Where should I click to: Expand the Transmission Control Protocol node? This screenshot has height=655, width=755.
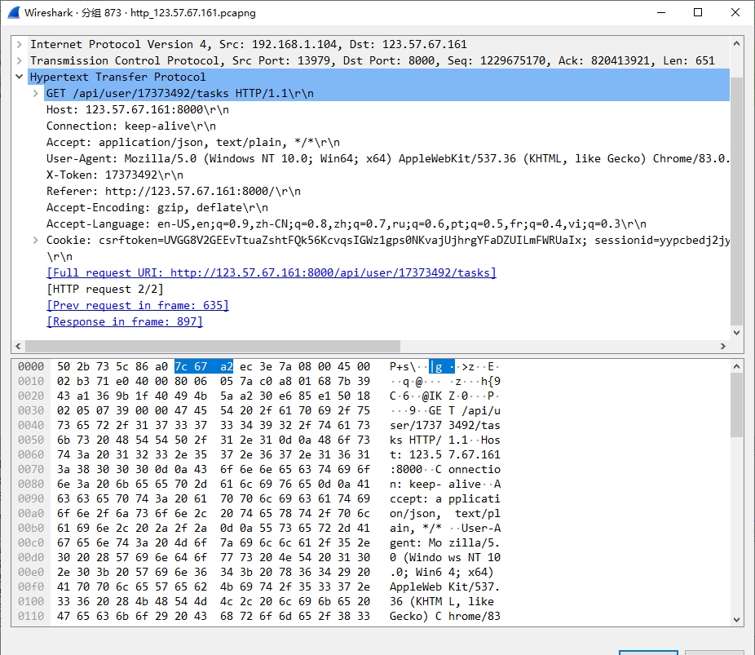coord(19,61)
